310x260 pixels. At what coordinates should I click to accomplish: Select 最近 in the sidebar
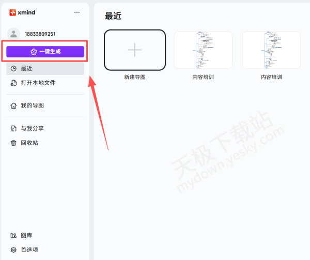27,68
